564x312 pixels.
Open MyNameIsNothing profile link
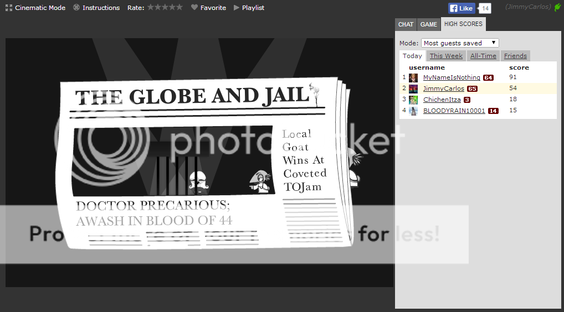(452, 77)
